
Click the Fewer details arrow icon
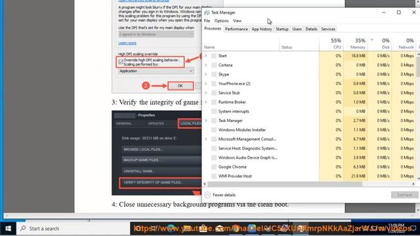(x=207, y=195)
